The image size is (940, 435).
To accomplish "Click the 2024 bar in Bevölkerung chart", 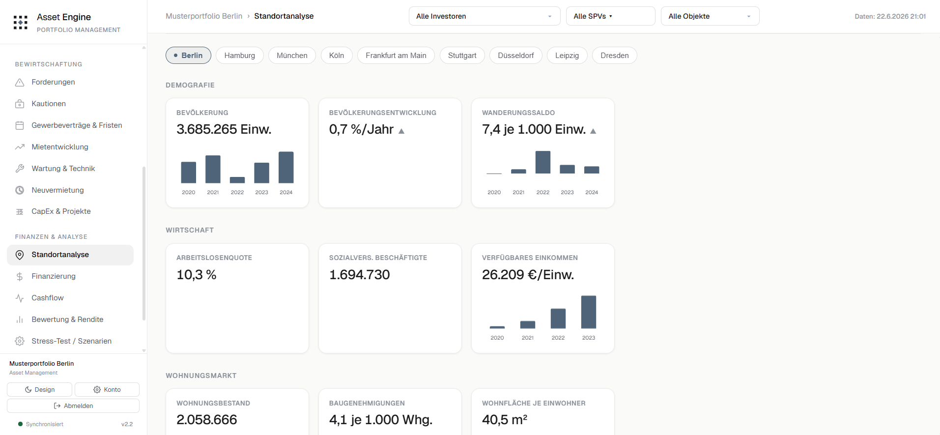I will [x=286, y=167].
